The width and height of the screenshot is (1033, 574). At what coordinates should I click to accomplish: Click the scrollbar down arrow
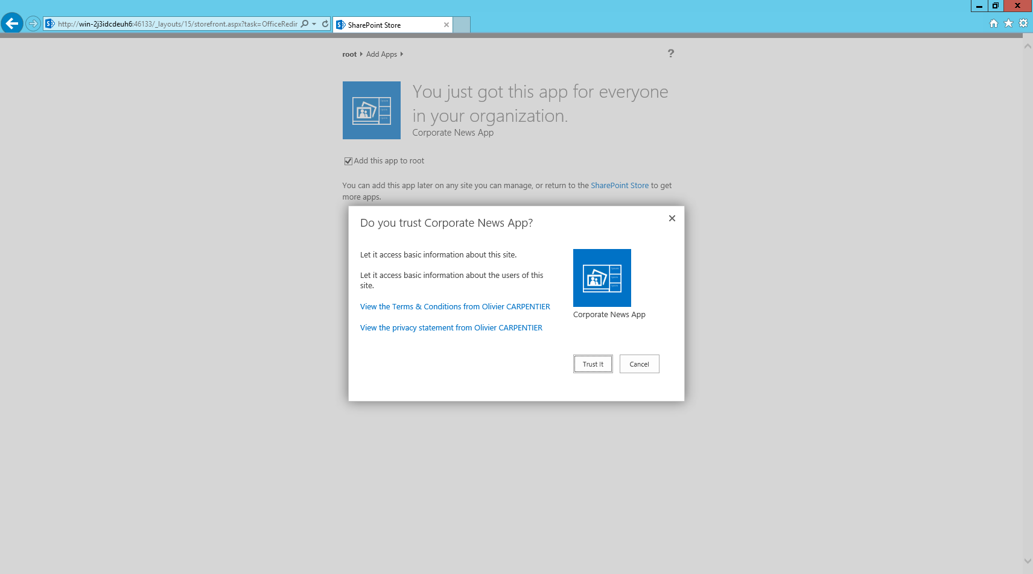click(x=1028, y=561)
